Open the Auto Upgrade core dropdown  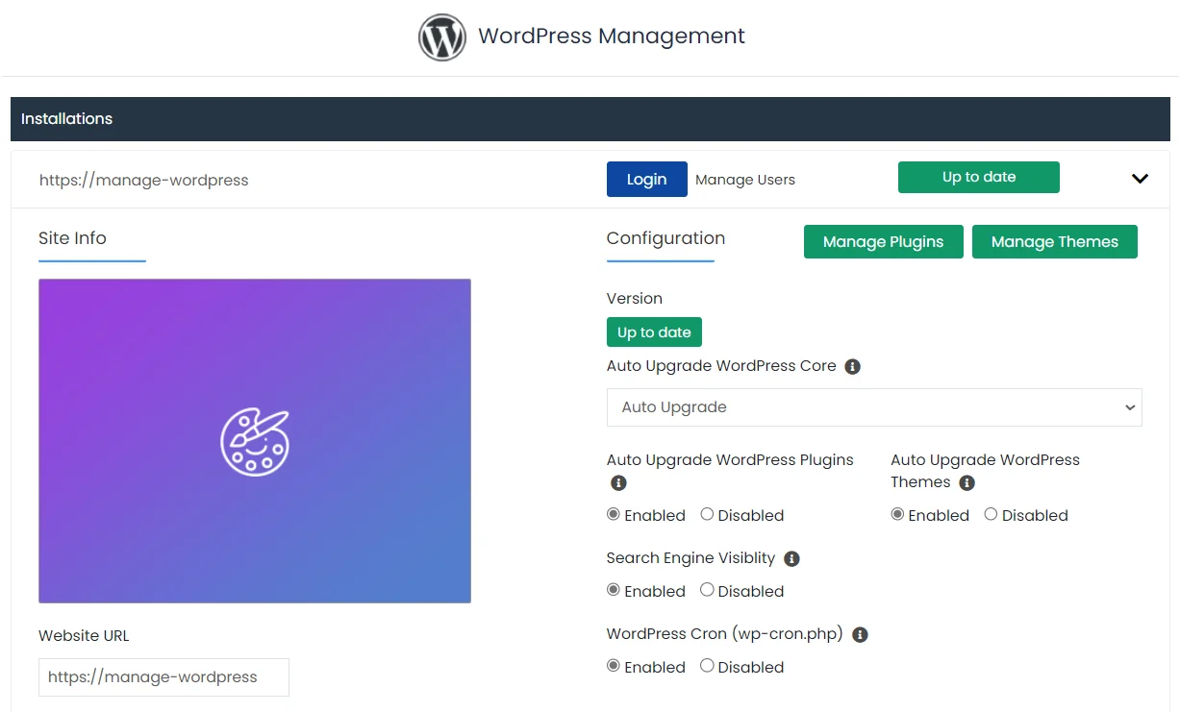(x=873, y=407)
